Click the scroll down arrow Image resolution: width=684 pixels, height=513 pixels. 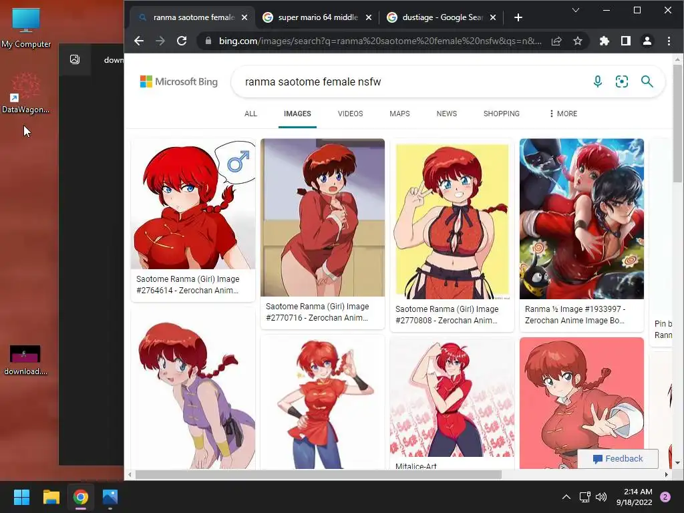pos(677,463)
